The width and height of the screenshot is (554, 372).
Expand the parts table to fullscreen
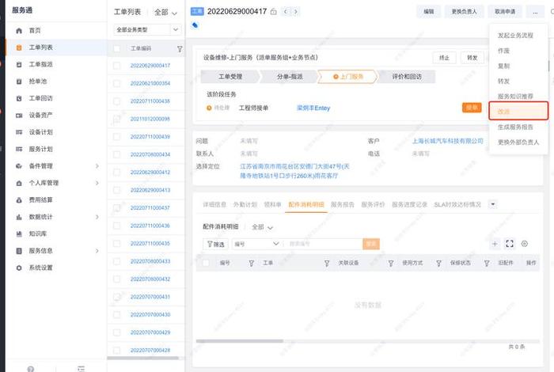(x=510, y=244)
